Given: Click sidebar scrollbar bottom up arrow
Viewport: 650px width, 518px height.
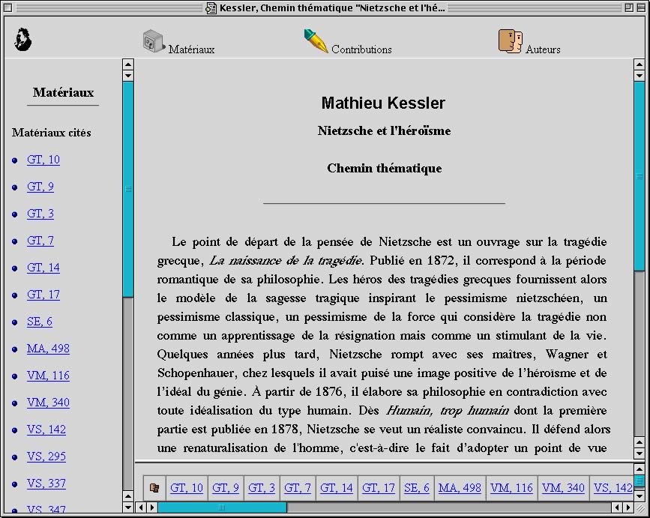Looking at the screenshot, I should point(128,496).
